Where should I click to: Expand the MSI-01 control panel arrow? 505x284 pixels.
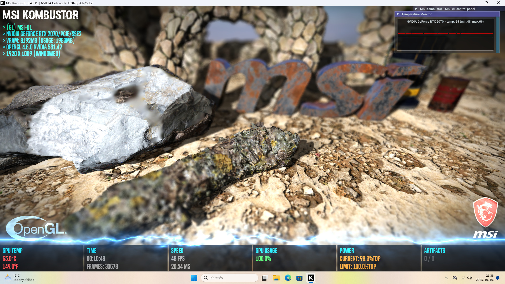(416, 9)
